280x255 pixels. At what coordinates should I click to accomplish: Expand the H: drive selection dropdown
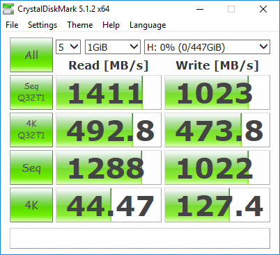tap(207, 47)
